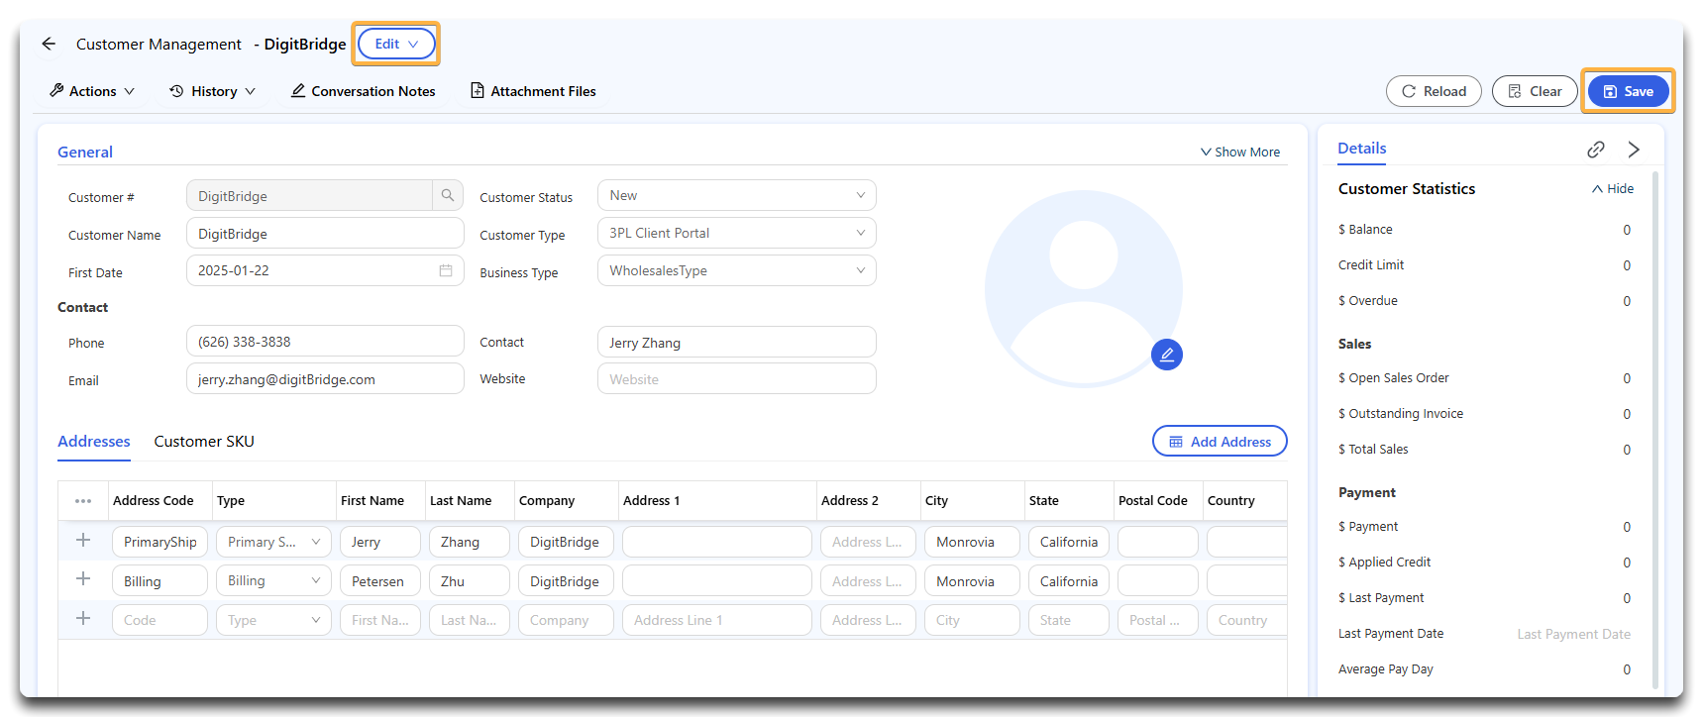This screenshot has height=717, width=1703.
Task: Click the Save button
Action: 1628,91
